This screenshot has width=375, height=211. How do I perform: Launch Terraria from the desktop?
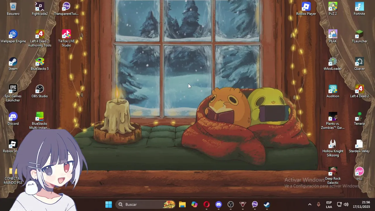pyautogui.click(x=359, y=119)
